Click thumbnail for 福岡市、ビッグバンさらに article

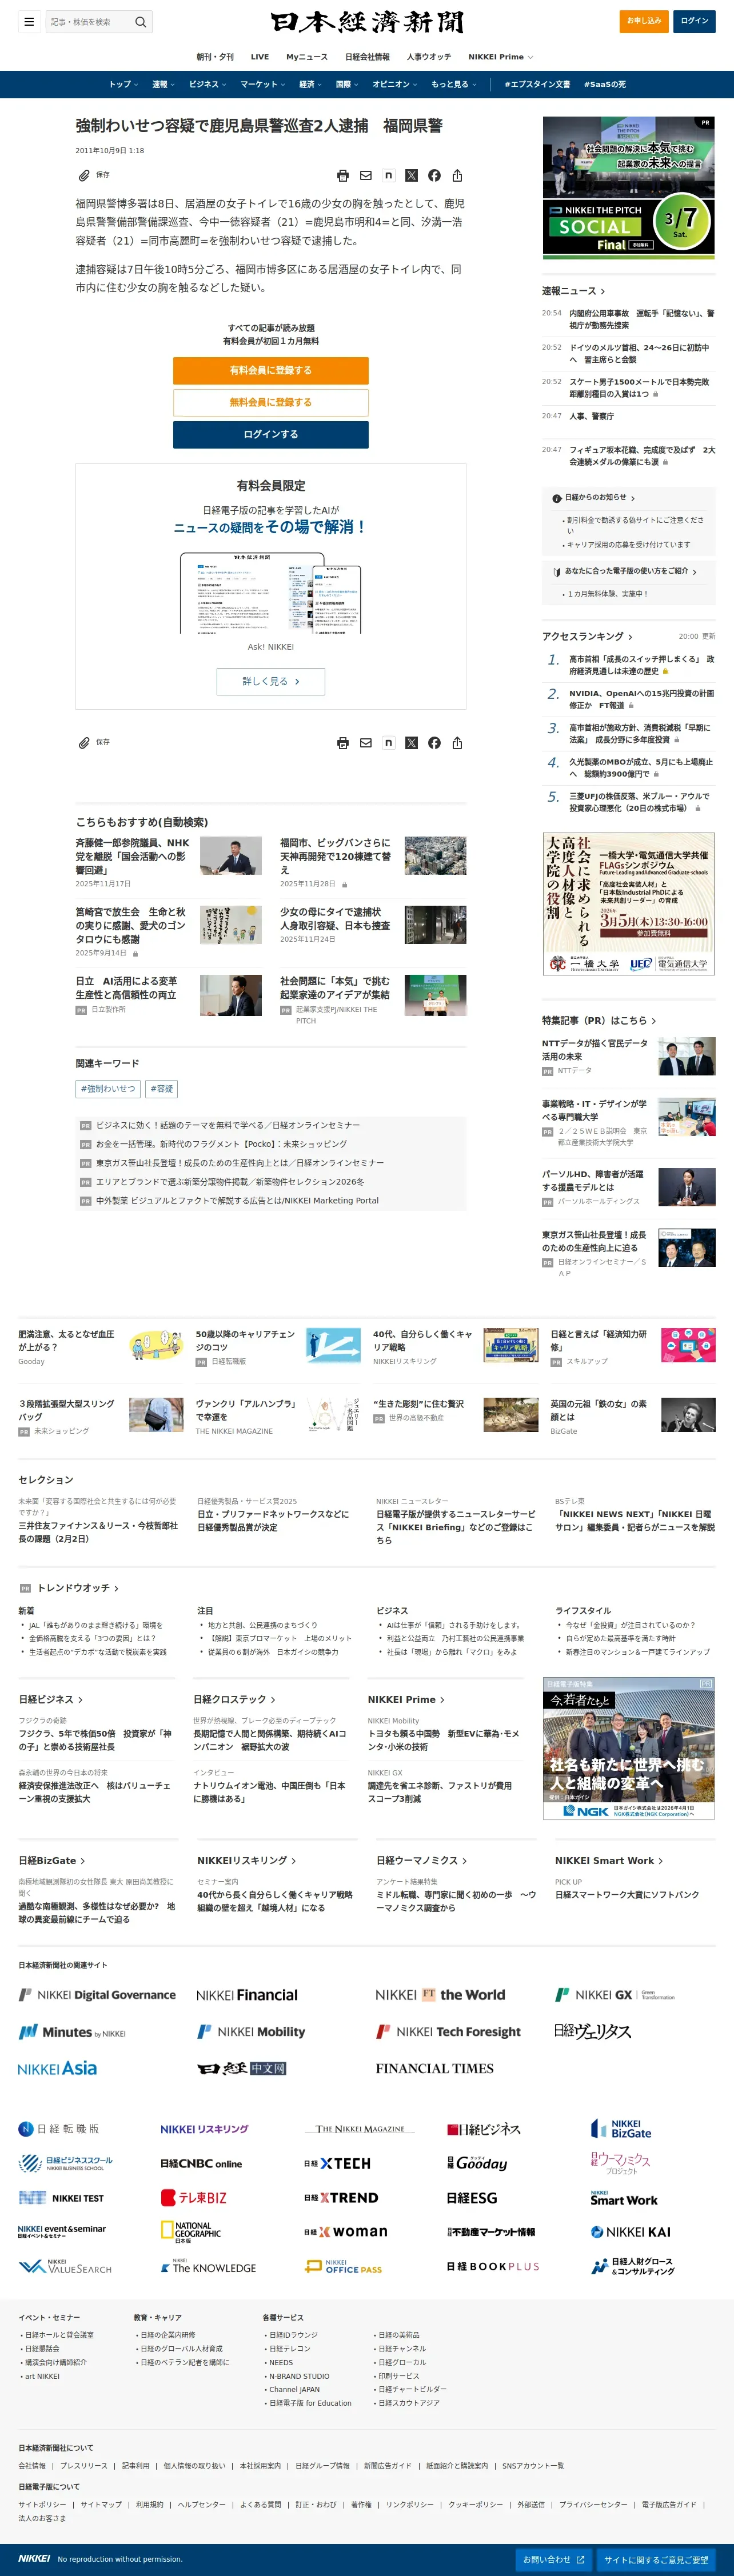tap(435, 856)
